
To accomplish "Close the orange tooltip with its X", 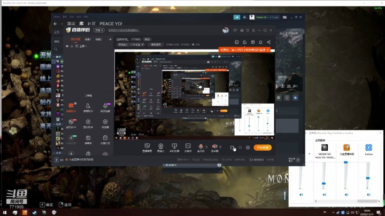I will point(268,50).
